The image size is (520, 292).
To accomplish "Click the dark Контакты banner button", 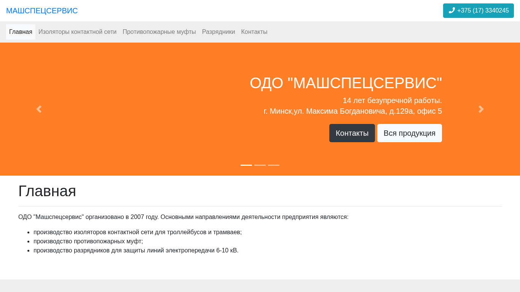I will click(x=352, y=133).
